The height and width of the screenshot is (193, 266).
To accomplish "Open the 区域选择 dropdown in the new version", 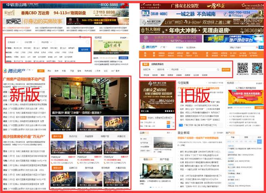I will pyautogui.click(x=13, y=42).
